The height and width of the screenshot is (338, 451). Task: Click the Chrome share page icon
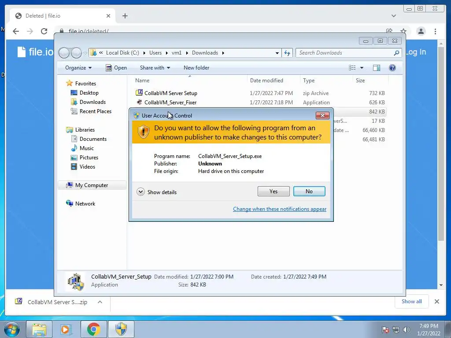(x=389, y=31)
